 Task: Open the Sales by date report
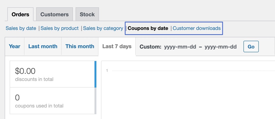tap(21, 28)
